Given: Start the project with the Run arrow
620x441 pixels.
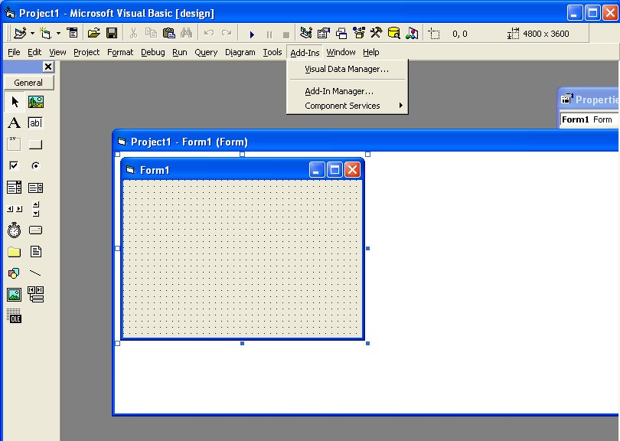Looking at the screenshot, I should click(x=252, y=34).
